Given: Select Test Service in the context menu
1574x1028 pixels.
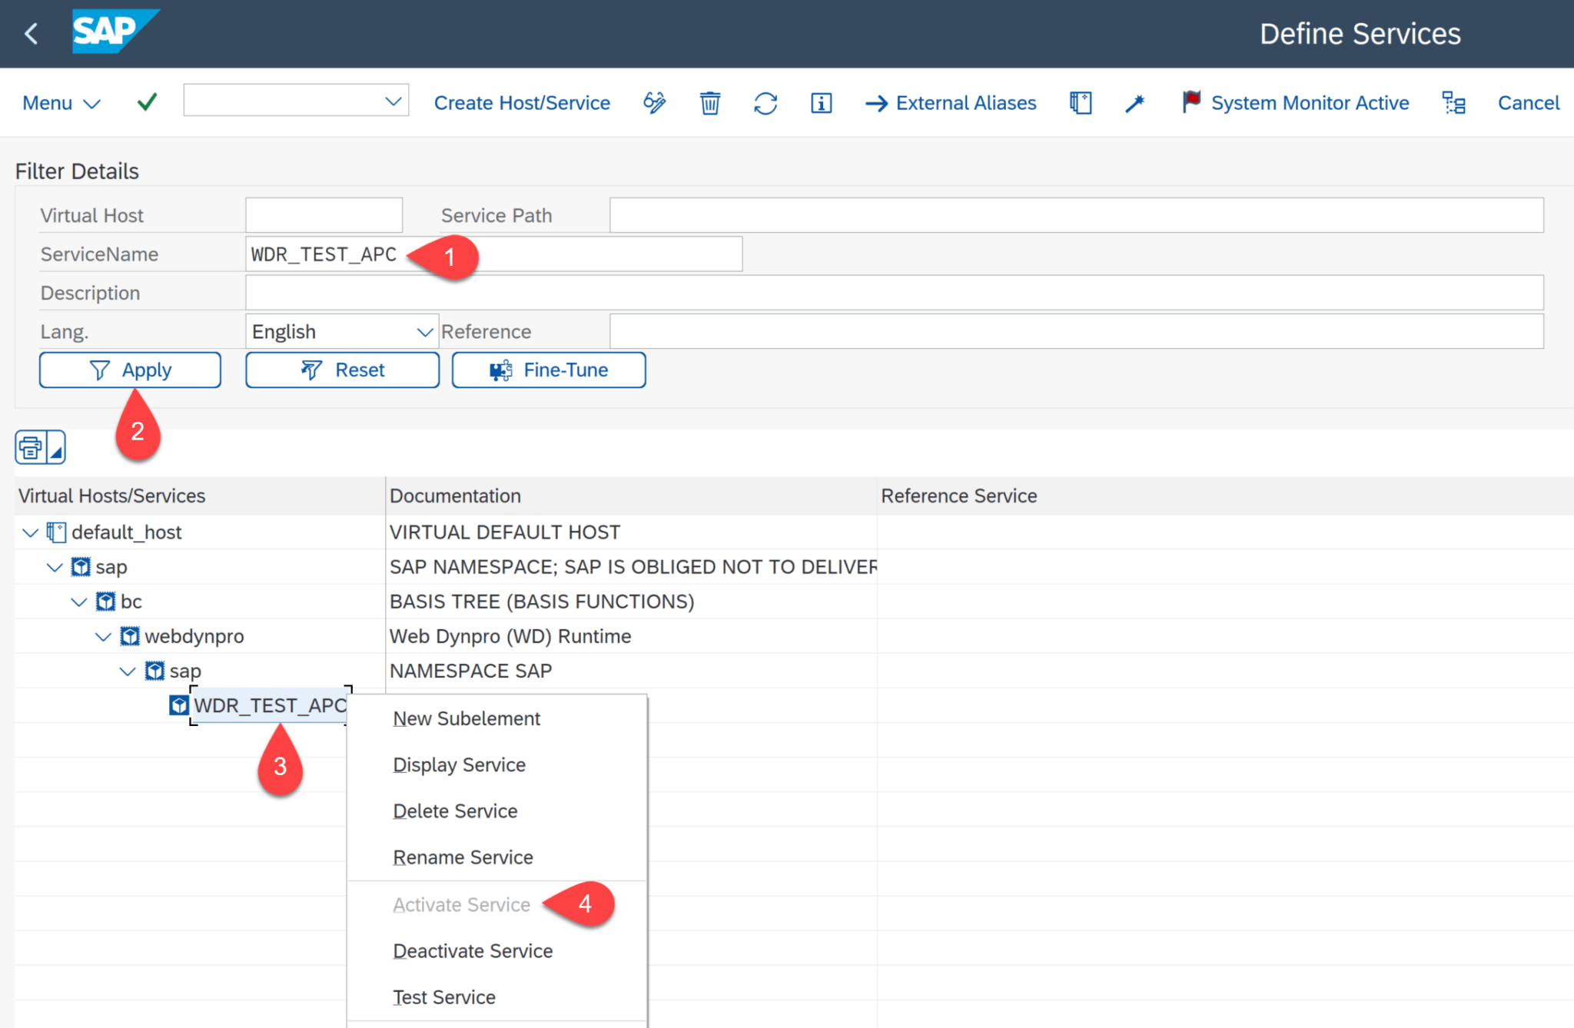Looking at the screenshot, I should pos(443,996).
